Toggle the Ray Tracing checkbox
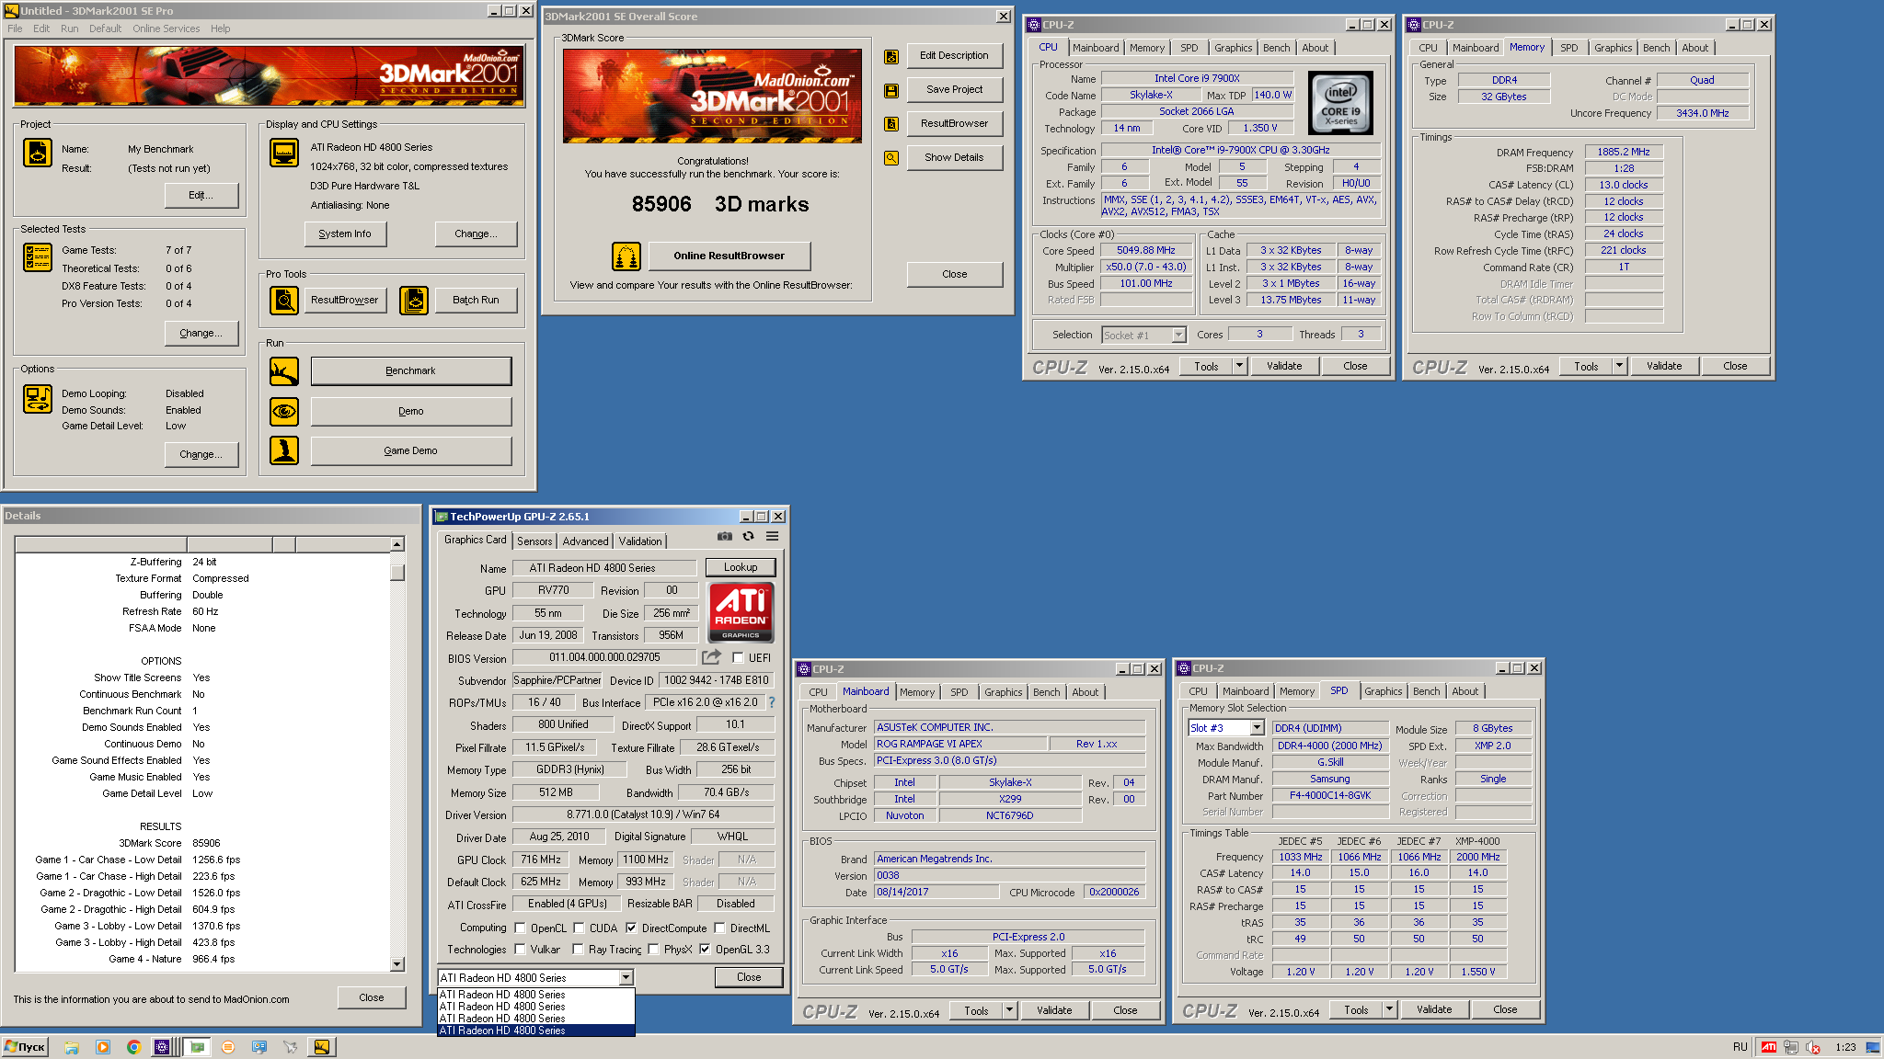1884x1059 pixels. (x=578, y=950)
